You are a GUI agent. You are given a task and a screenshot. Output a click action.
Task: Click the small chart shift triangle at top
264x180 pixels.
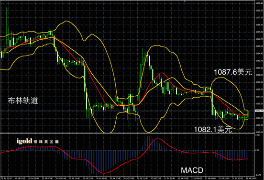tap(185, 1)
